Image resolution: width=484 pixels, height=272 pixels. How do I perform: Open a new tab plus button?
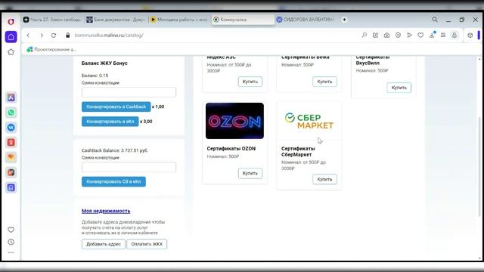(x=344, y=20)
